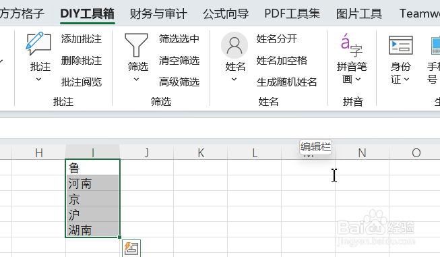Click 姓名加空格 button
Viewport: 440px width, 257px height.
(x=282, y=61)
